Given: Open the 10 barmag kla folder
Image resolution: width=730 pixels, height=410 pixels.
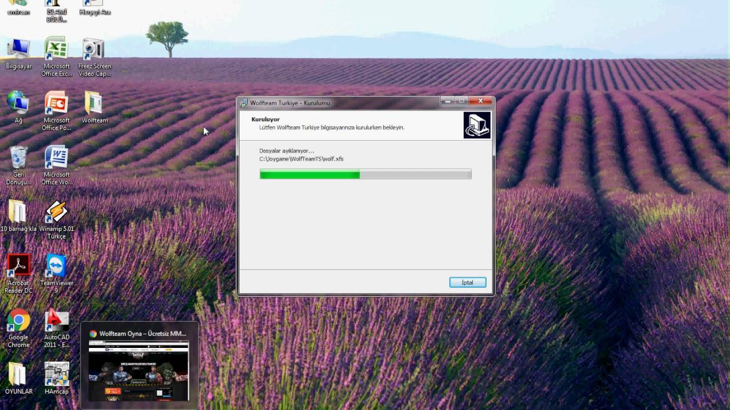Looking at the screenshot, I should click(x=18, y=216).
